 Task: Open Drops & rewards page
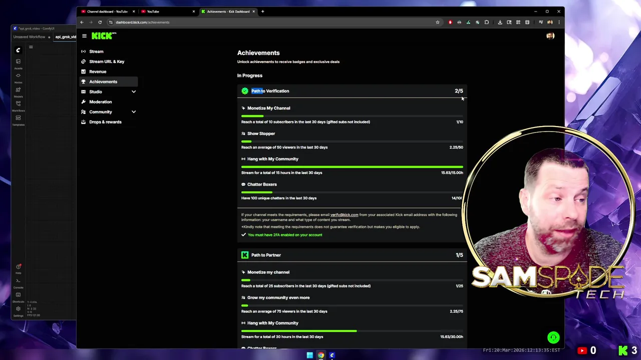click(x=108, y=122)
